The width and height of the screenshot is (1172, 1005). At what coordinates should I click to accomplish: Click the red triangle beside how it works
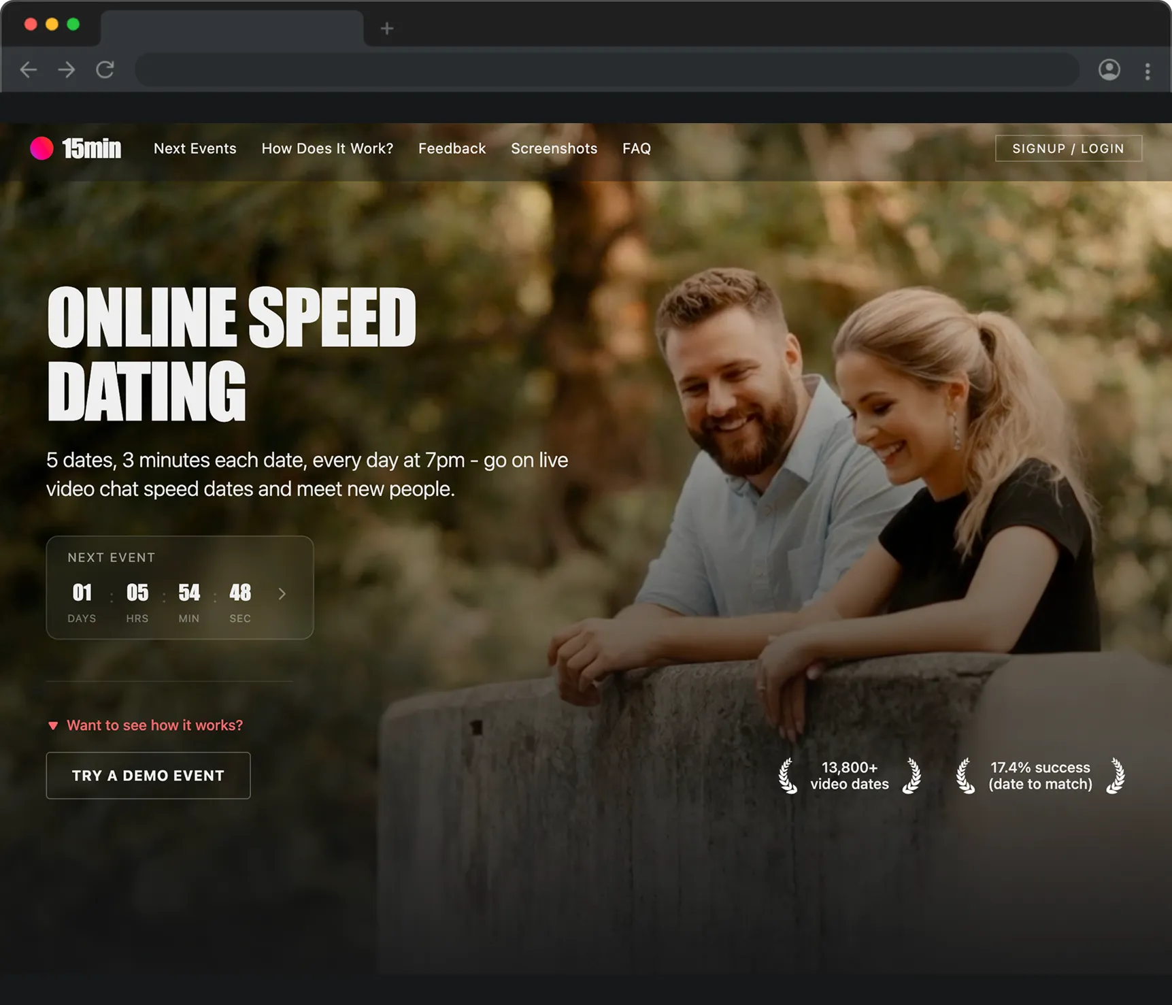click(x=53, y=725)
